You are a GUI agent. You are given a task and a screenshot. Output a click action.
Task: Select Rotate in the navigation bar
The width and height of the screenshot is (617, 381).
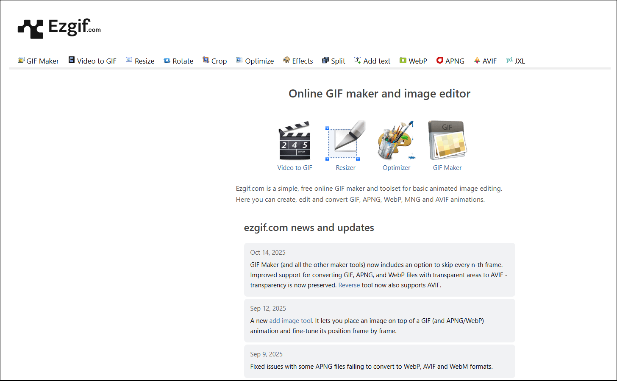[x=183, y=61]
